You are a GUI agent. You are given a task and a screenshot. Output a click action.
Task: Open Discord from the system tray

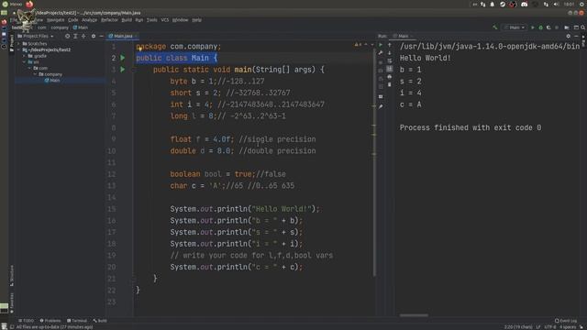pyautogui.click(x=524, y=4)
